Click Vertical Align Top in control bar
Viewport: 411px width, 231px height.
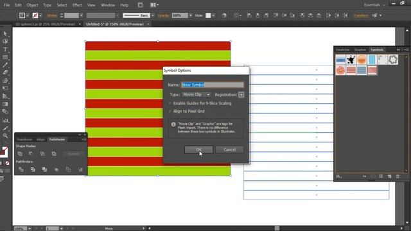(x=275, y=15)
